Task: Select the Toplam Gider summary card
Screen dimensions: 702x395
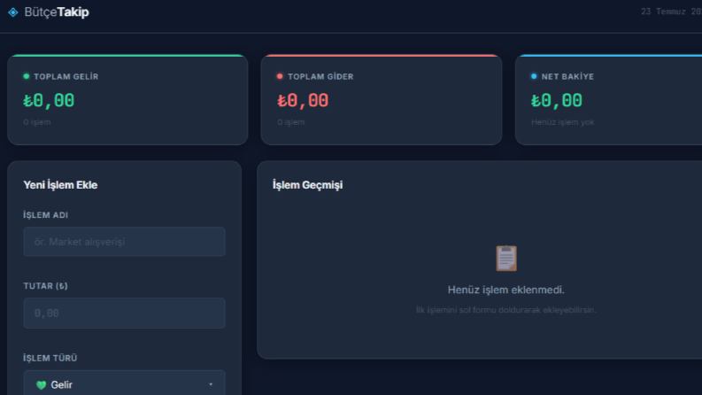Action: pyautogui.click(x=382, y=99)
